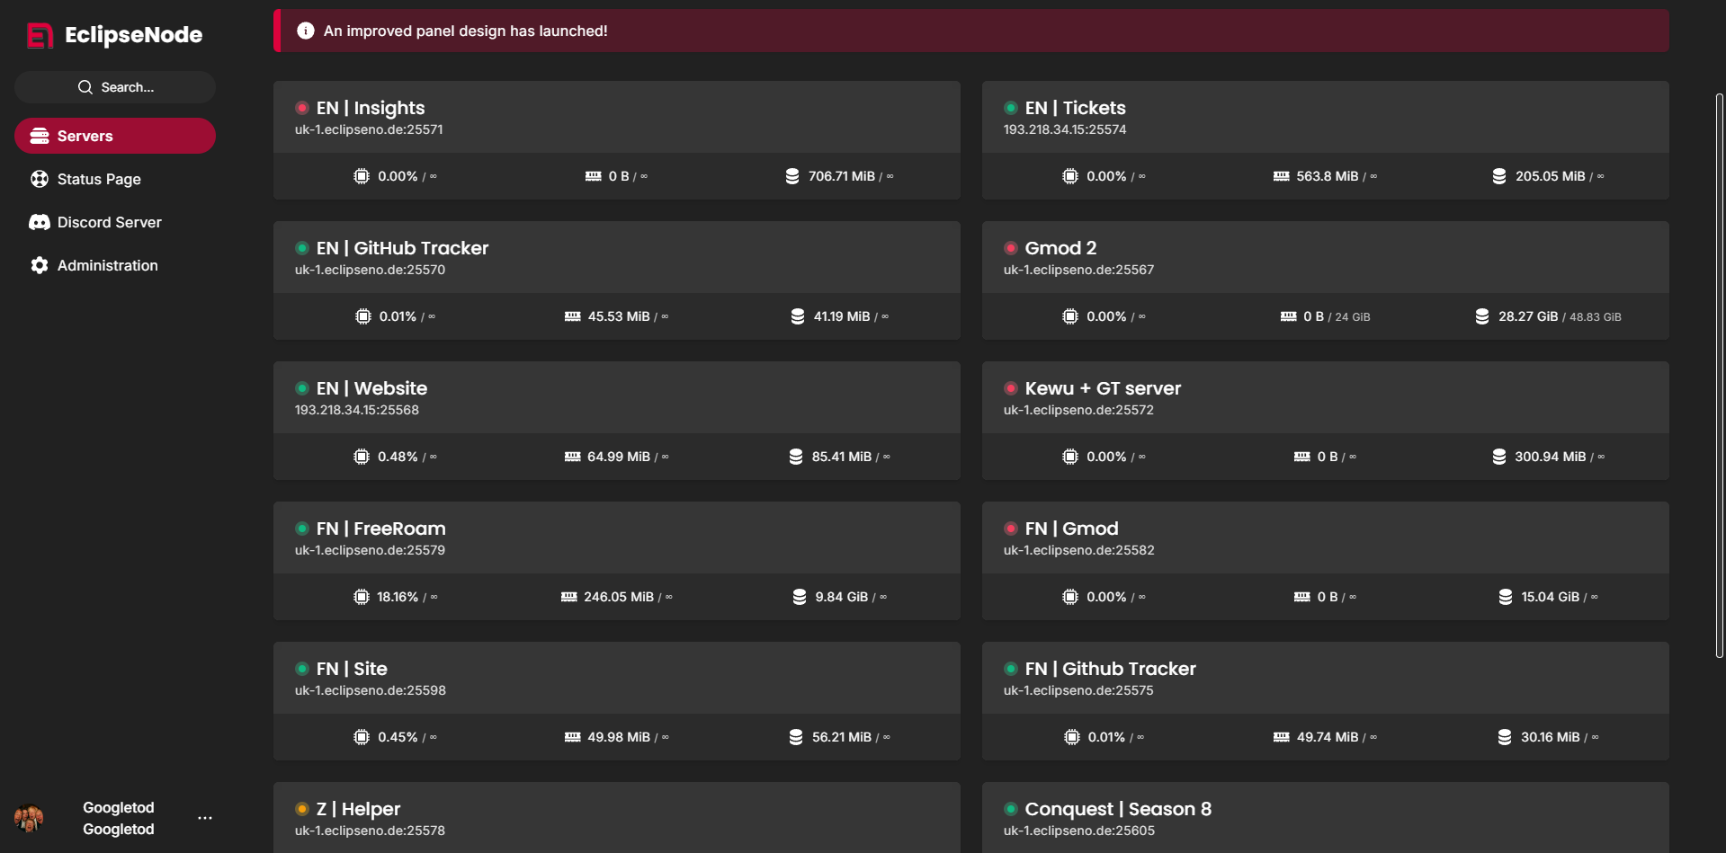Select the Servers sidebar item
The height and width of the screenshot is (853, 1726).
pos(115,136)
